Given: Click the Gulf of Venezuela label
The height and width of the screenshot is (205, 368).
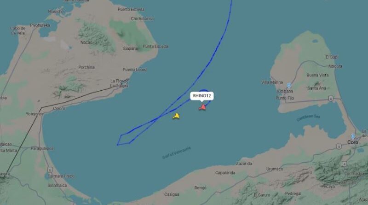Looking at the screenshot, I should (x=177, y=153).
